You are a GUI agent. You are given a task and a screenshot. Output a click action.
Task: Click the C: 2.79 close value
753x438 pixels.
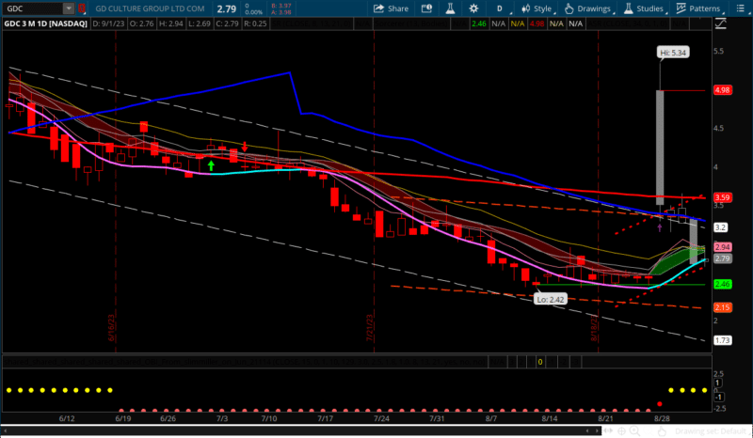coord(227,23)
